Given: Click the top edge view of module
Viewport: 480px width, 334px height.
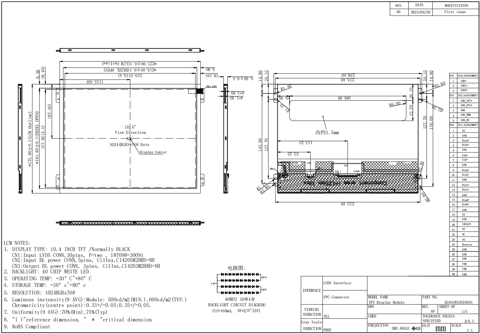Looking at the screenshot, I should tap(130, 50).
